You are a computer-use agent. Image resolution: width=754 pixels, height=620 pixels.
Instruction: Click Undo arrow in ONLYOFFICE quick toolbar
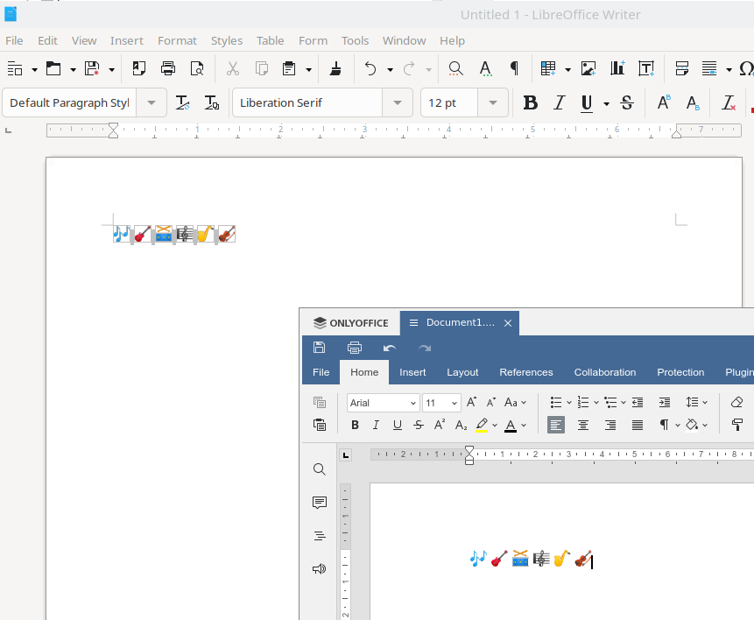[x=390, y=348]
